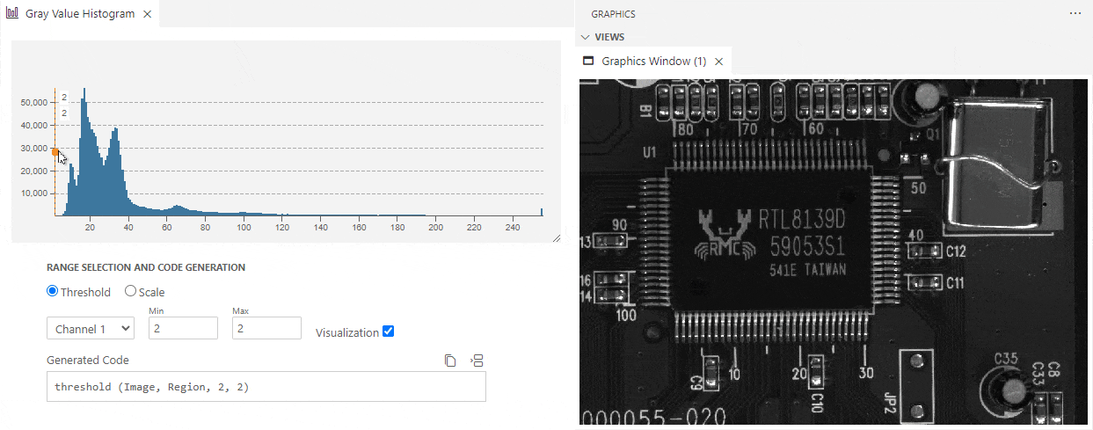Open the Graphics panel more actions menu
Screen dimensions: 1093x430
1075,14
